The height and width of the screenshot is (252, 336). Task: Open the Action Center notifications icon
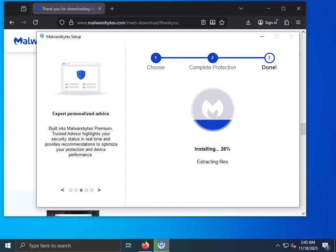pyautogui.click(x=326, y=245)
